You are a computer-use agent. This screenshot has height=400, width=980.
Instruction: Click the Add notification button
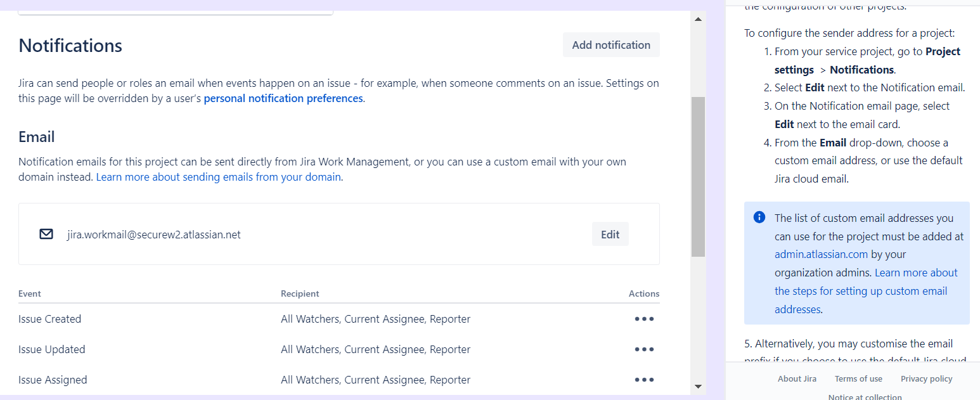tap(611, 45)
